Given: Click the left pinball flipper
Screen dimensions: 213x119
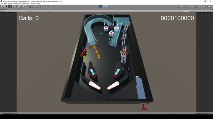Looking at the screenshot, I should coord(95,86).
